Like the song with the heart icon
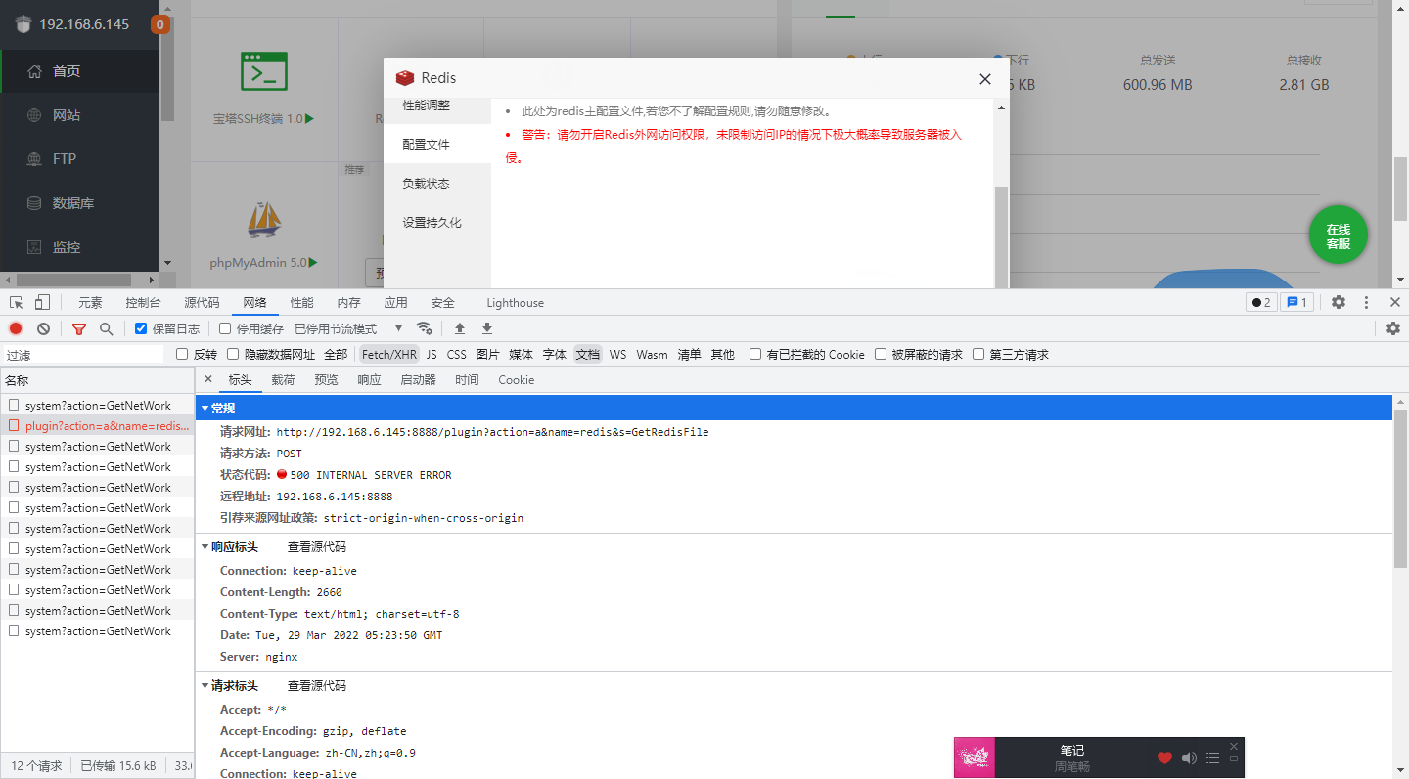This screenshot has width=1409, height=779. (1164, 757)
